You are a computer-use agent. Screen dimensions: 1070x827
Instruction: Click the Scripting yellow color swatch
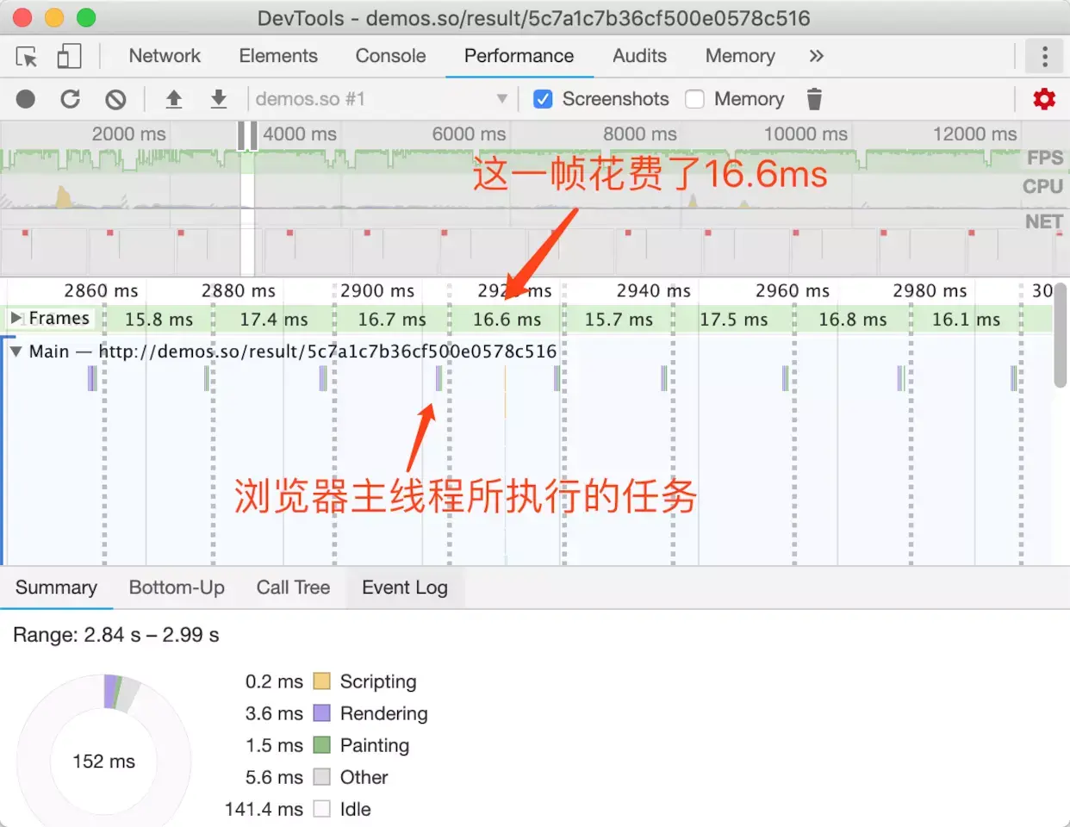(x=322, y=681)
